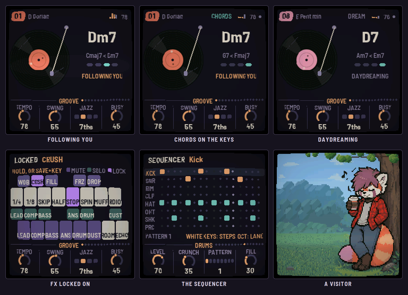Click the SWING knob in Following You panel
Viewport: 408px width, 295px height.
coord(55,117)
